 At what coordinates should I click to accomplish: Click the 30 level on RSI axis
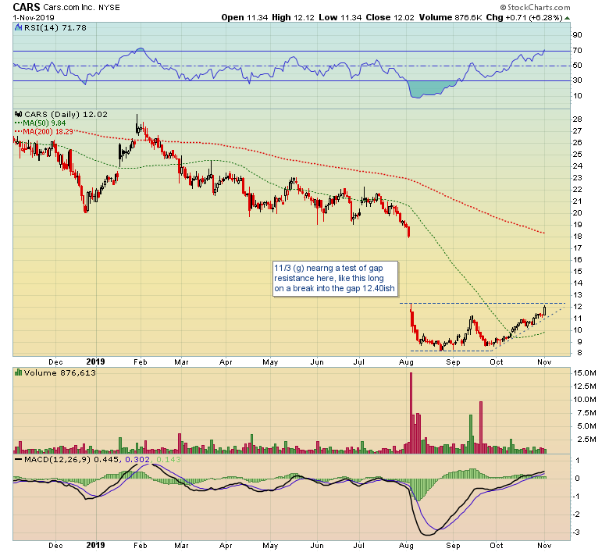tap(577, 80)
